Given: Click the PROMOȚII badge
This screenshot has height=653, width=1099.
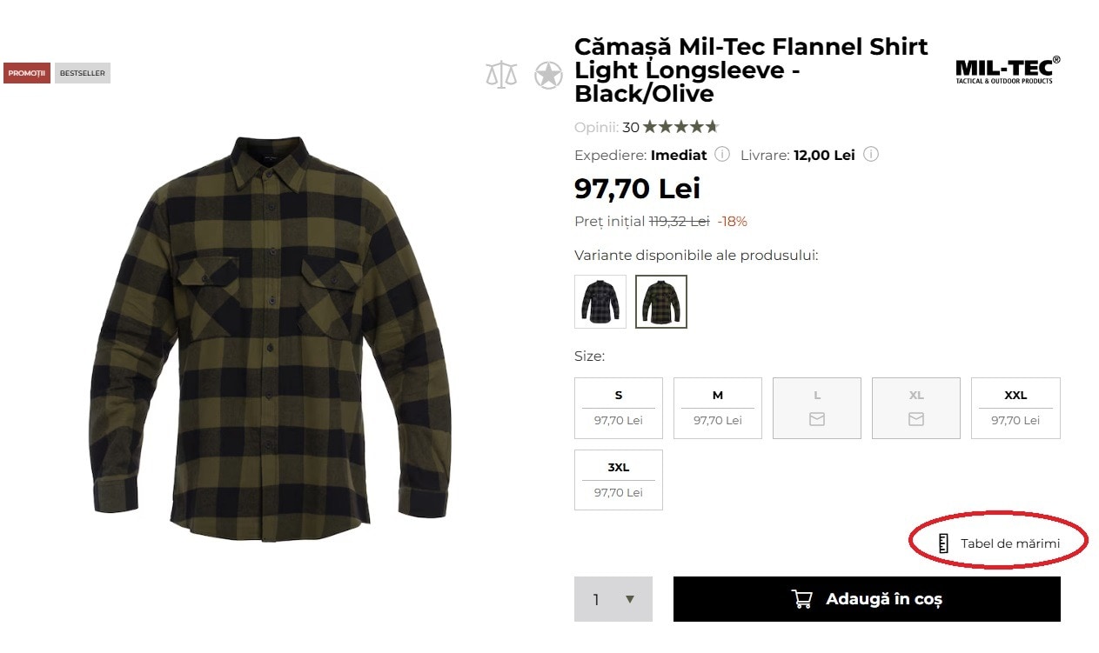Looking at the screenshot, I should [27, 73].
